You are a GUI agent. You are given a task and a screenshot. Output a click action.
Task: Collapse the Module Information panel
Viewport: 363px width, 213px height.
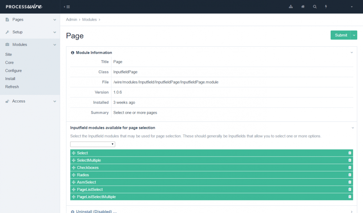click(x=351, y=53)
